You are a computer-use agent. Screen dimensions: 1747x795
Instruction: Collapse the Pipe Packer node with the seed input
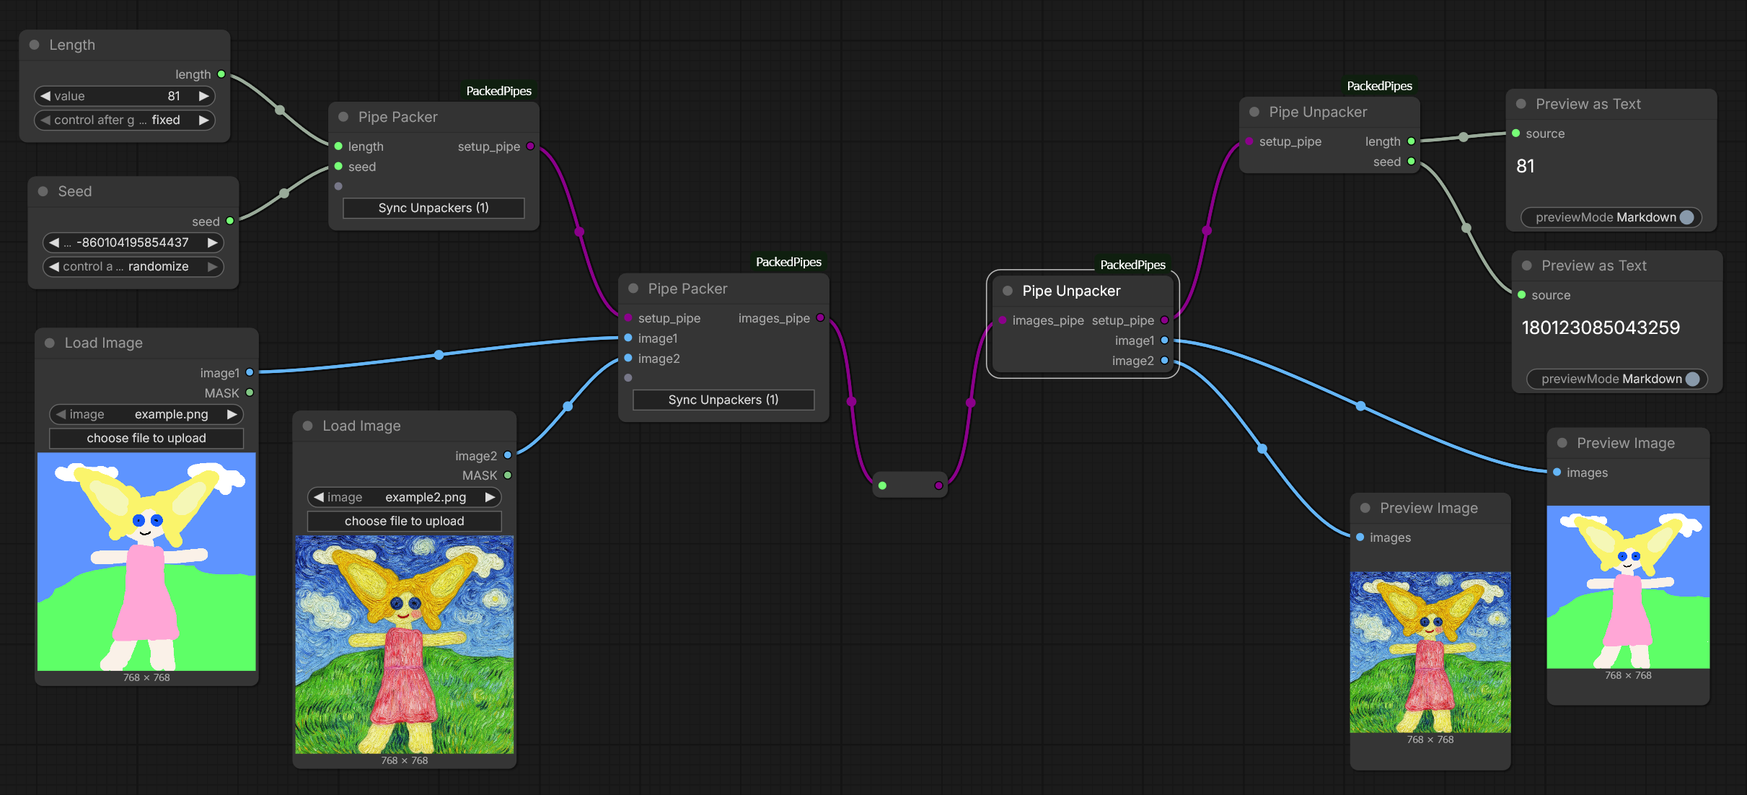tap(343, 117)
